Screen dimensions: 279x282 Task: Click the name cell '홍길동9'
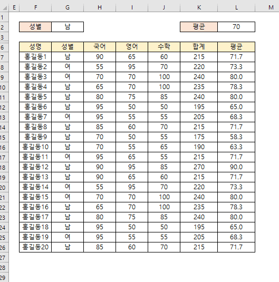[x=35, y=137]
